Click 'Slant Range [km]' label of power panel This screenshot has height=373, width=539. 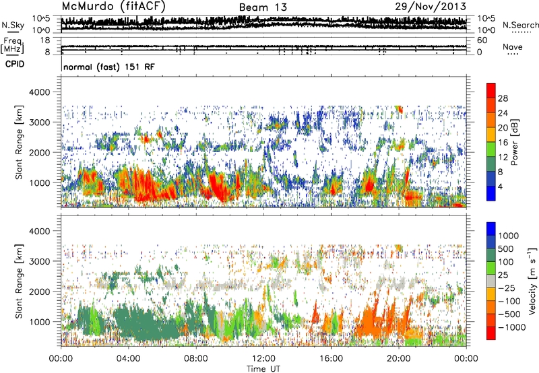click(x=19, y=142)
